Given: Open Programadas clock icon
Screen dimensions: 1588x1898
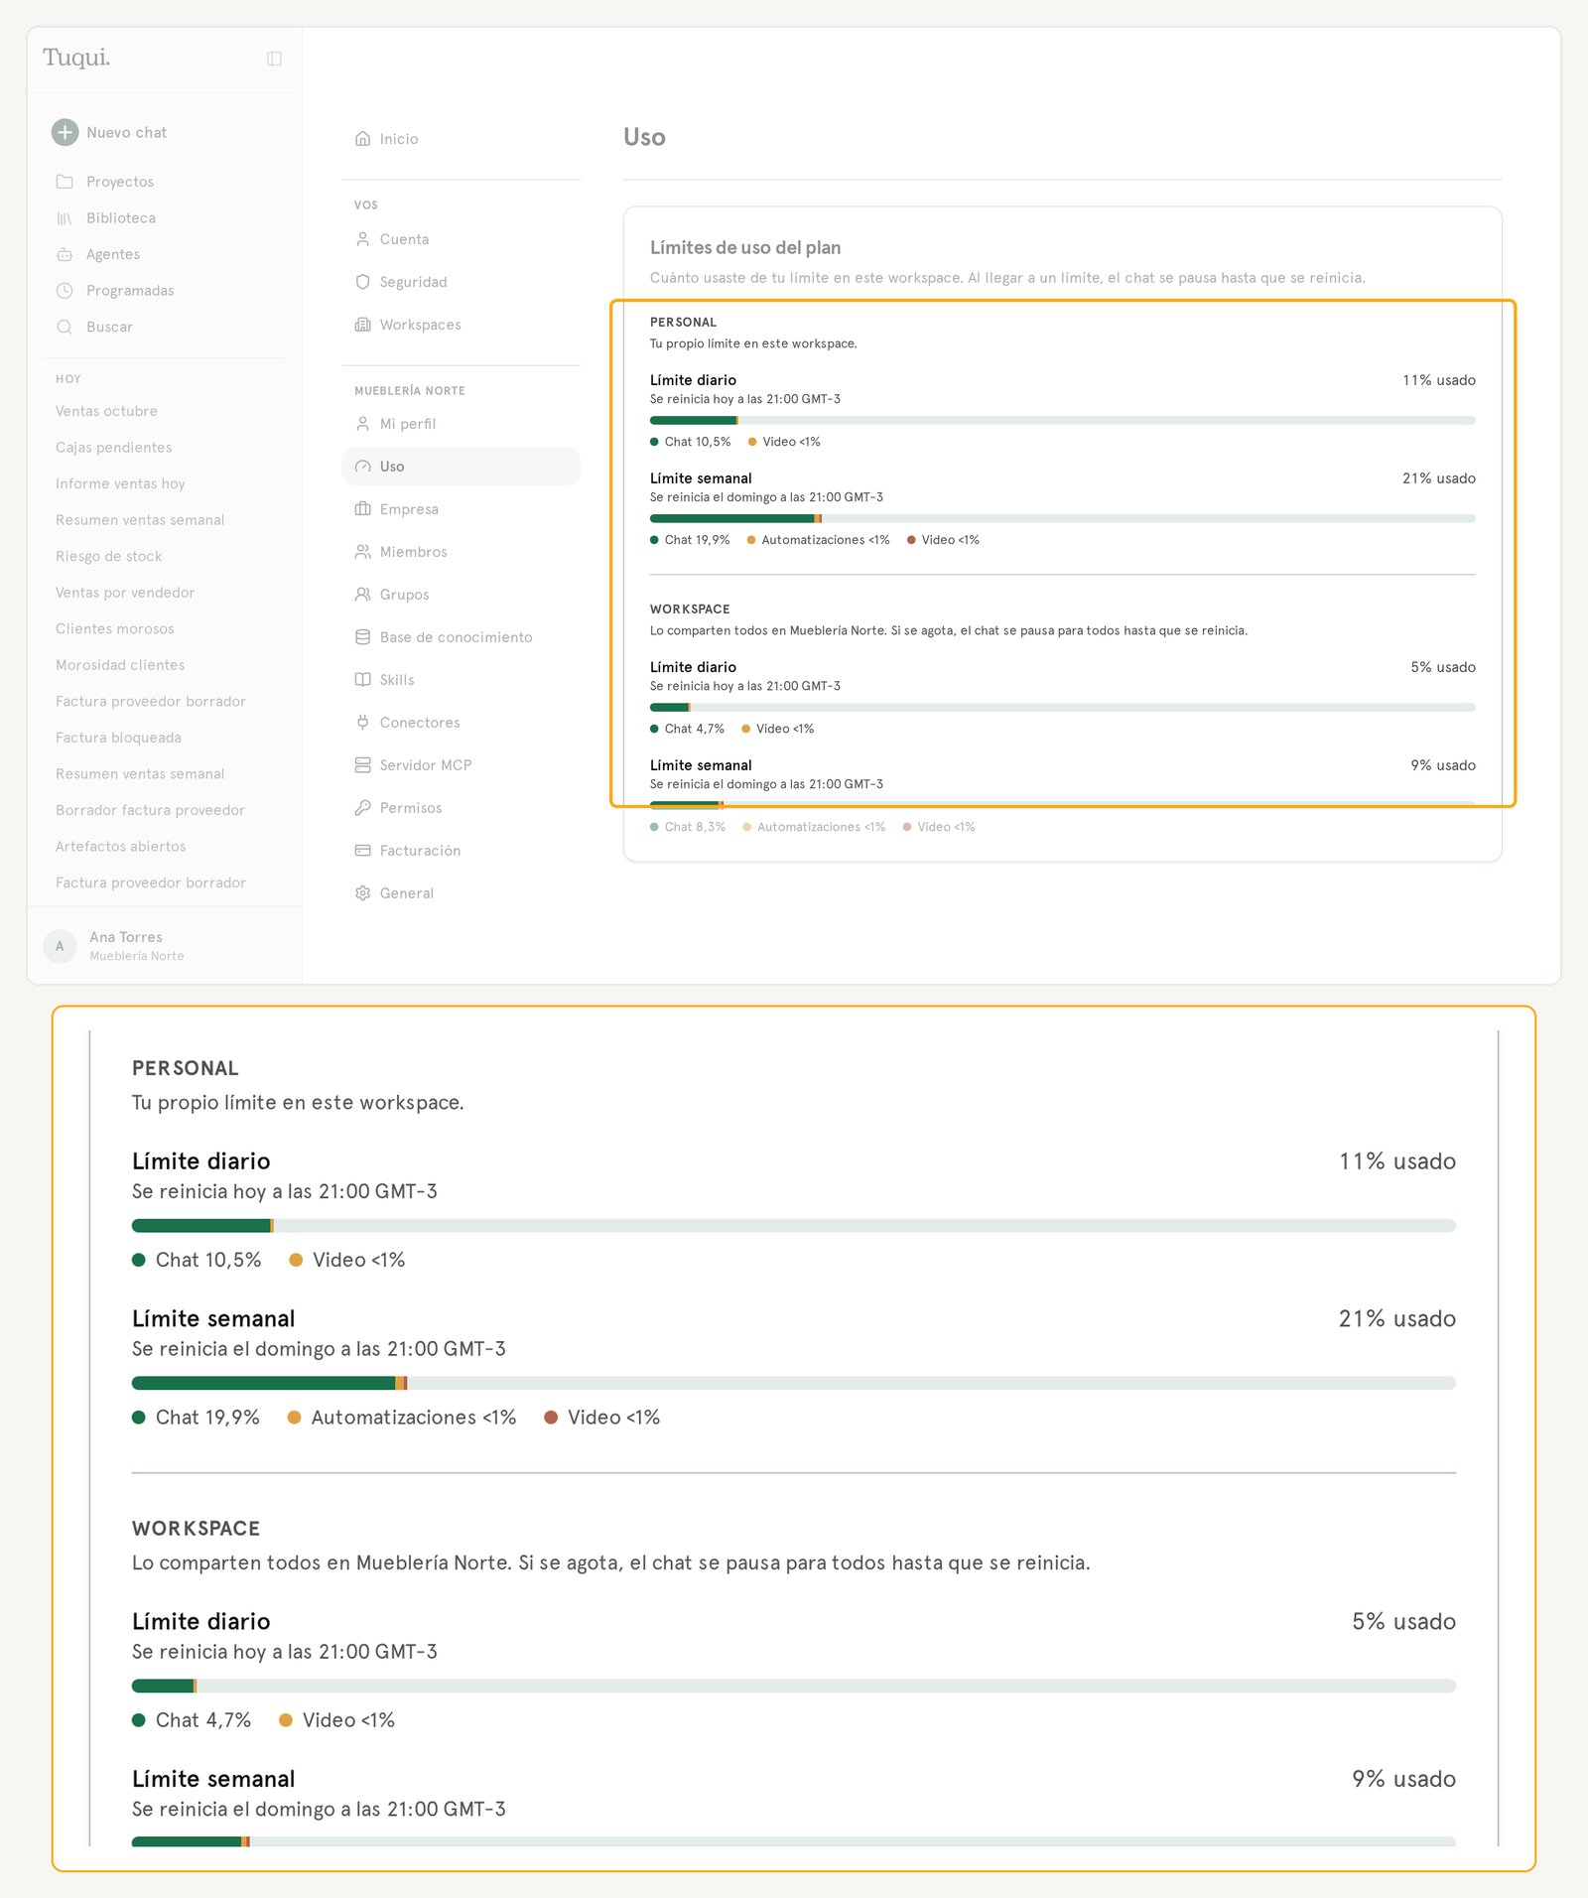Looking at the screenshot, I should [65, 291].
